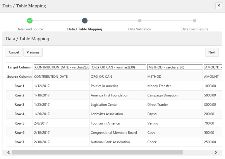Viewport: 225px width, 159px height.
Task: Open the METHOD target column dropdown
Action: click(x=174, y=67)
